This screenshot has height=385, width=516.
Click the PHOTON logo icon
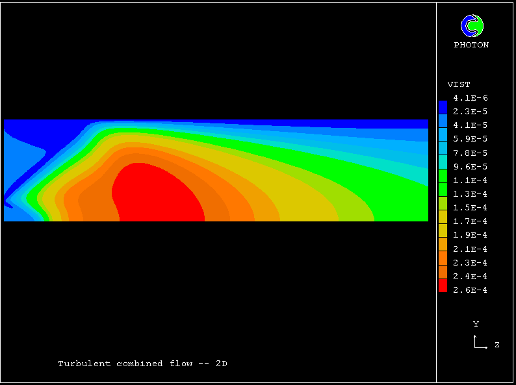pyautogui.click(x=472, y=26)
